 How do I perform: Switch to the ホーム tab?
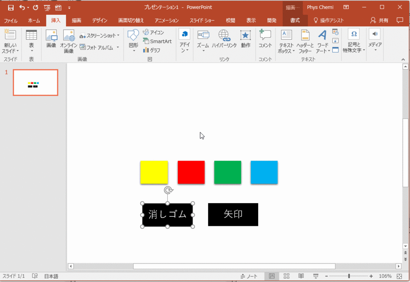(34, 20)
